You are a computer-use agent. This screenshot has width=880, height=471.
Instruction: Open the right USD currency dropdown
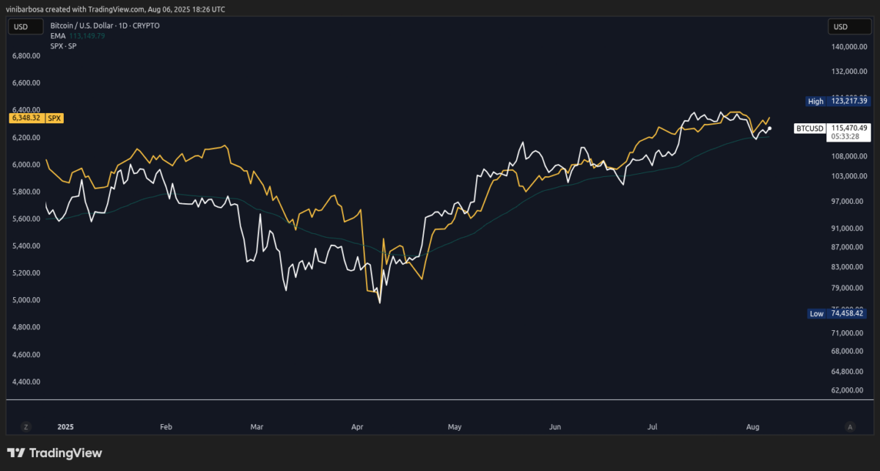coord(840,27)
